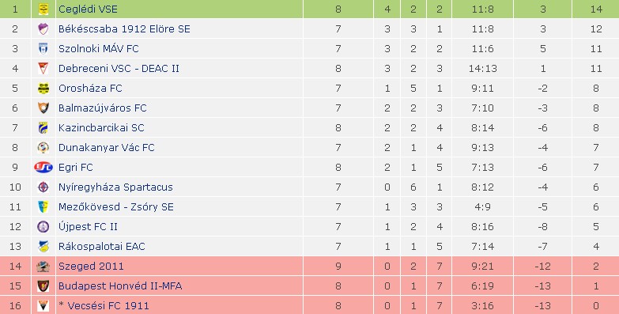
Task: Open the Rákospalotai EAC team link
Action: point(101,246)
